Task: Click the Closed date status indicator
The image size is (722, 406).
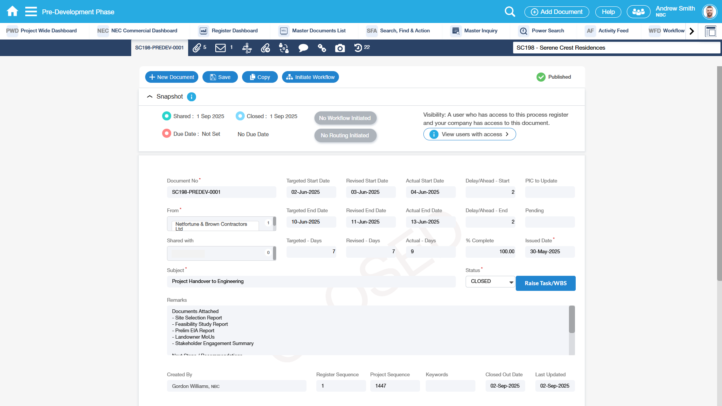Action: pos(240,116)
